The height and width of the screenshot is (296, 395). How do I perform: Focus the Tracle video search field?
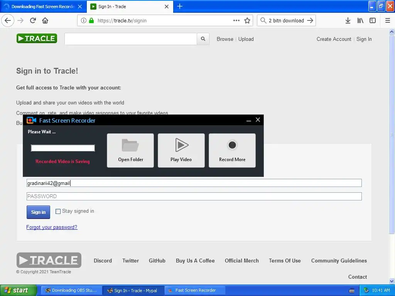(130, 39)
